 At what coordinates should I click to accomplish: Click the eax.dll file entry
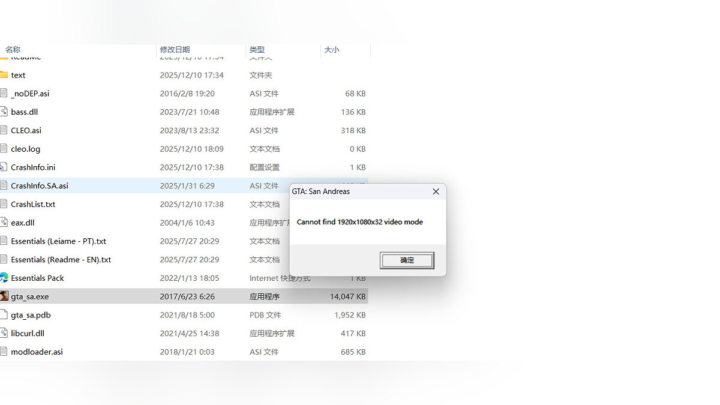[23, 223]
